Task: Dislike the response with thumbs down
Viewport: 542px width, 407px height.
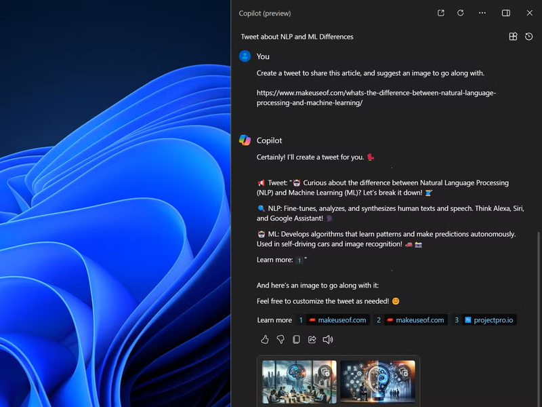Action: tap(280, 339)
